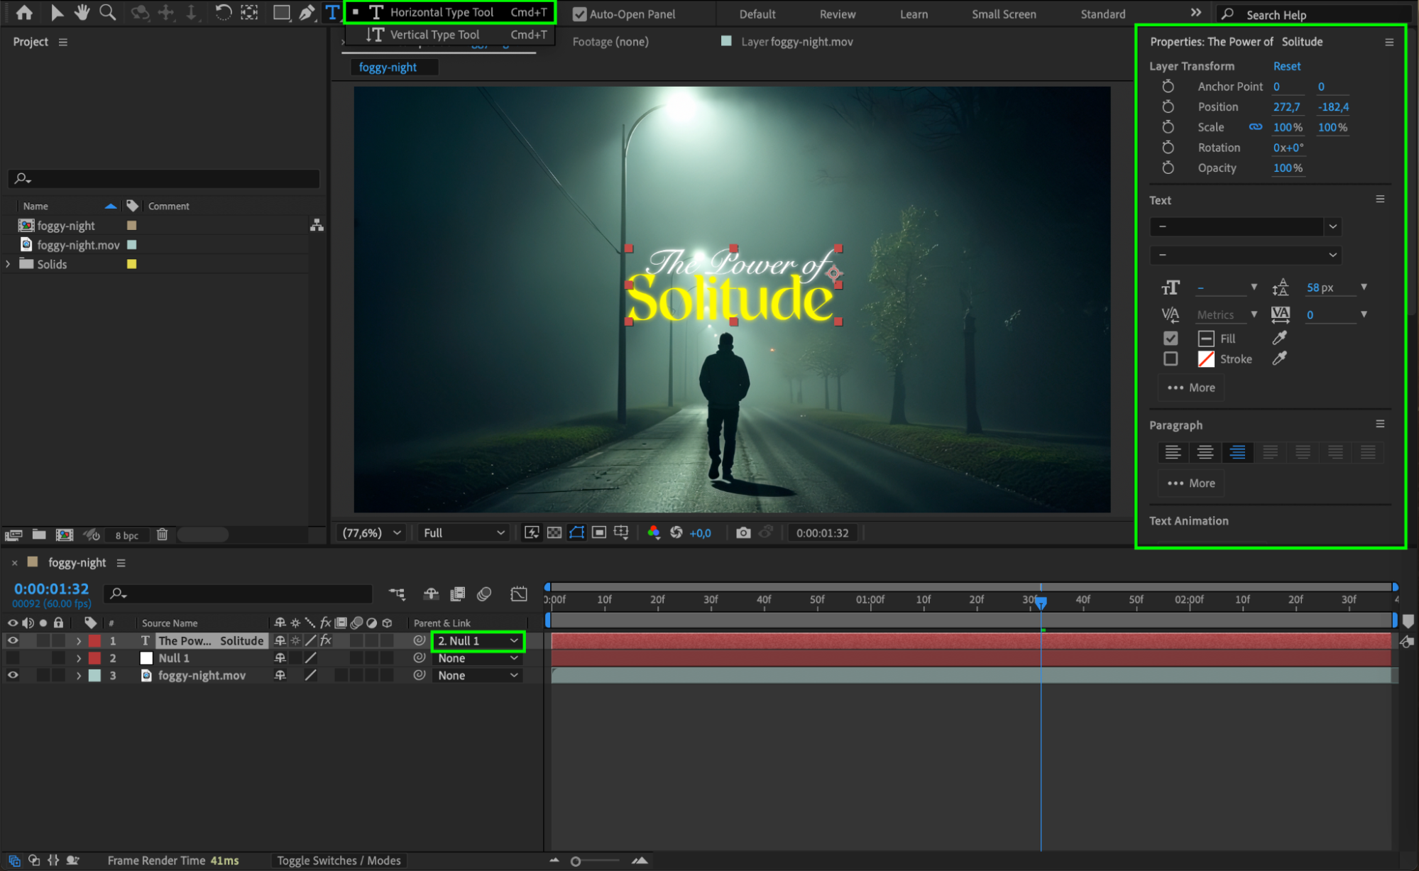Click the snapshot camera icon
This screenshot has width=1419, height=871.
(x=743, y=532)
